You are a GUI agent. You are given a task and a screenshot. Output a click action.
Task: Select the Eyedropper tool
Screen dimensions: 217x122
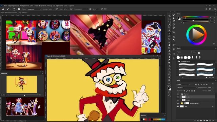click(x=169, y=30)
